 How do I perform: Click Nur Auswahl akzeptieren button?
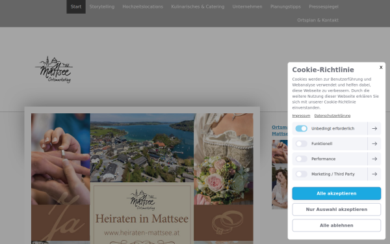(x=336, y=210)
